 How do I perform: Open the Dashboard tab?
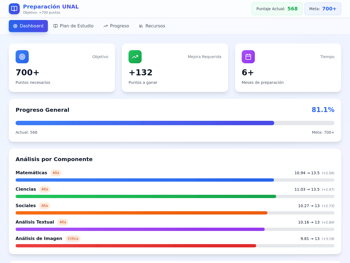(x=28, y=26)
